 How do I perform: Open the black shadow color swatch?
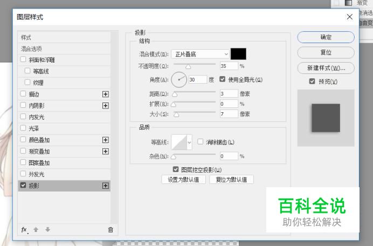pyautogui.click(x=238, y=54)
